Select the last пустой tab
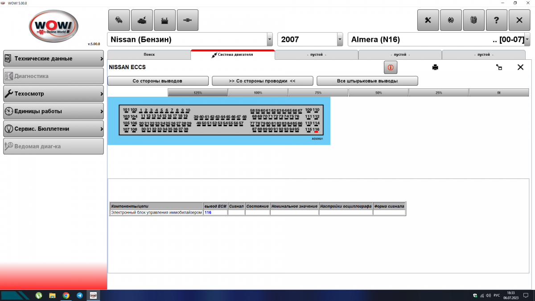The image size is (535, 301). tap(484, 54)
